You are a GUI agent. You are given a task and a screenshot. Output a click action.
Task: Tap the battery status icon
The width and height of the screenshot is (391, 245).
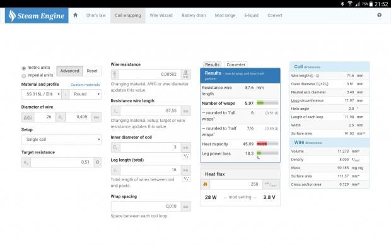pos(371,4)
